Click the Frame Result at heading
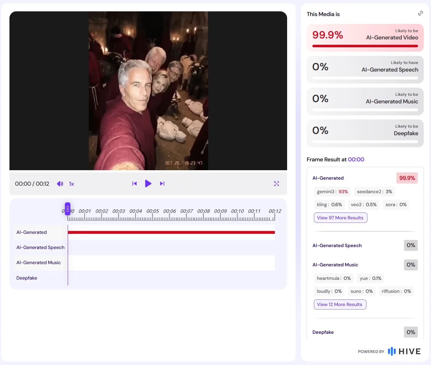 click(x=326, y=159)
